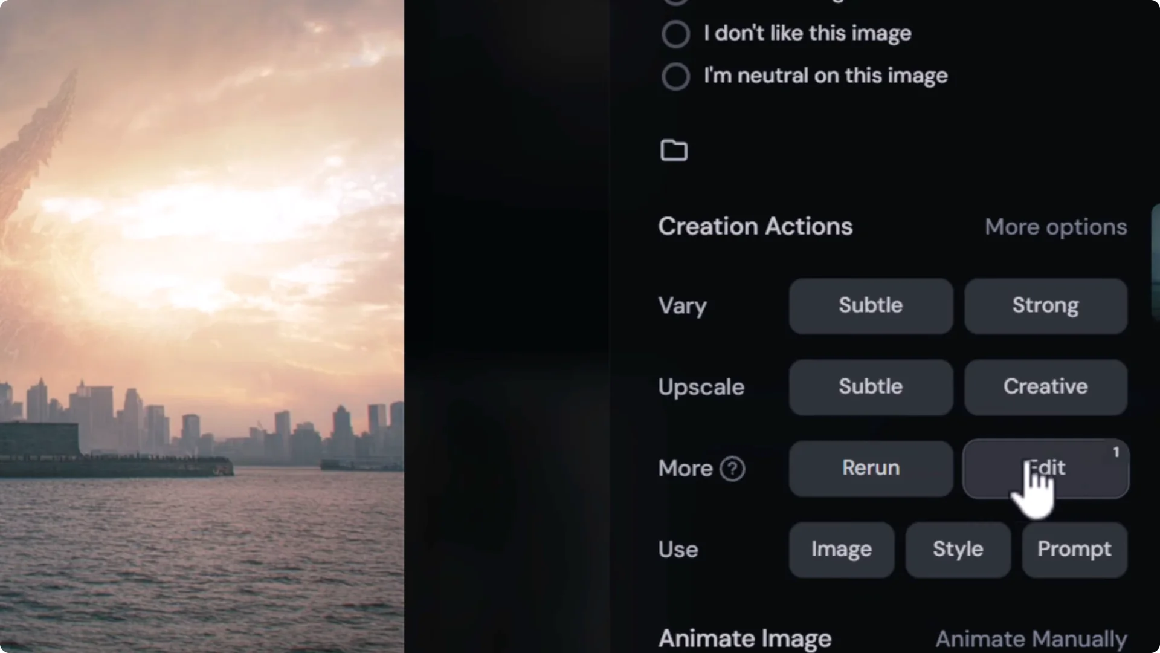Apply a Strong variation
Screen dimensions: 1160x653
pyautogui.click(x=1045, y=305)
